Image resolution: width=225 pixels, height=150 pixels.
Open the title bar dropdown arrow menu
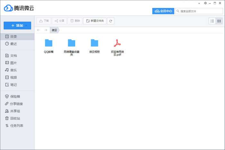coord(199,3)
